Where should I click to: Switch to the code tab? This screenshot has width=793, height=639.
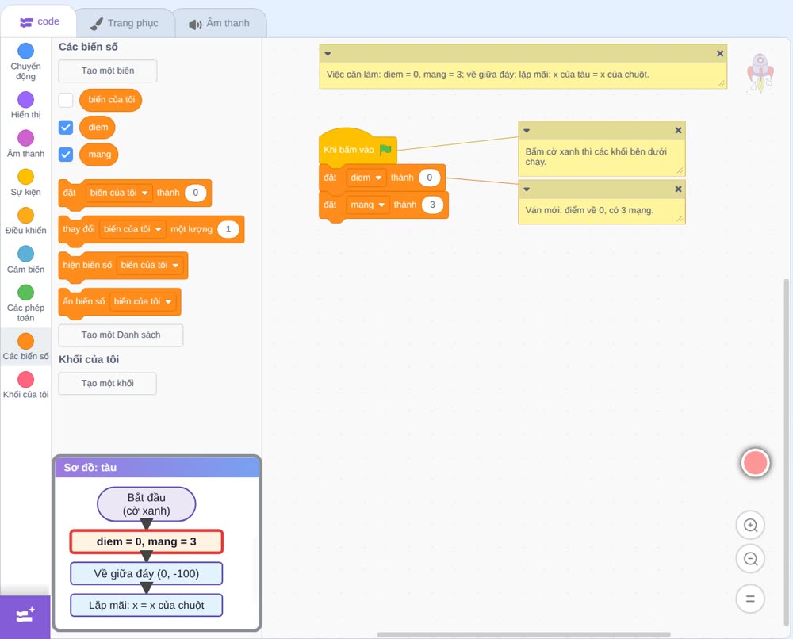(39, 21)
